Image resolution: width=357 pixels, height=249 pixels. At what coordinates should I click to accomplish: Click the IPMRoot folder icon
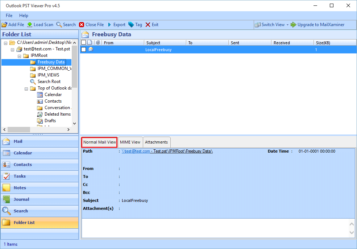tap(26, 56)
